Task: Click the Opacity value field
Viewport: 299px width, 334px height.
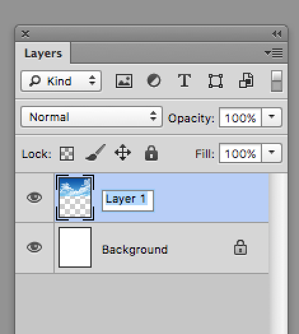Action: point(240,117)
